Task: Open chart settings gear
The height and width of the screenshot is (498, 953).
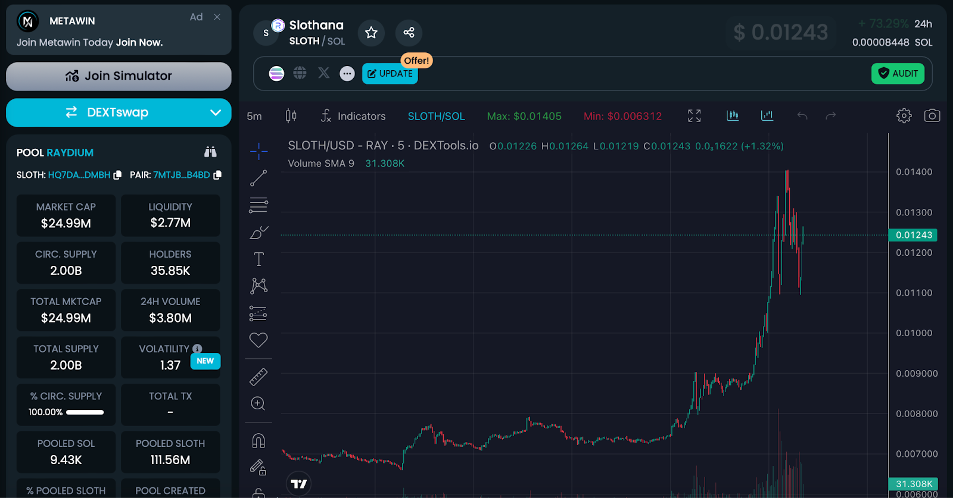Action: 904,116
